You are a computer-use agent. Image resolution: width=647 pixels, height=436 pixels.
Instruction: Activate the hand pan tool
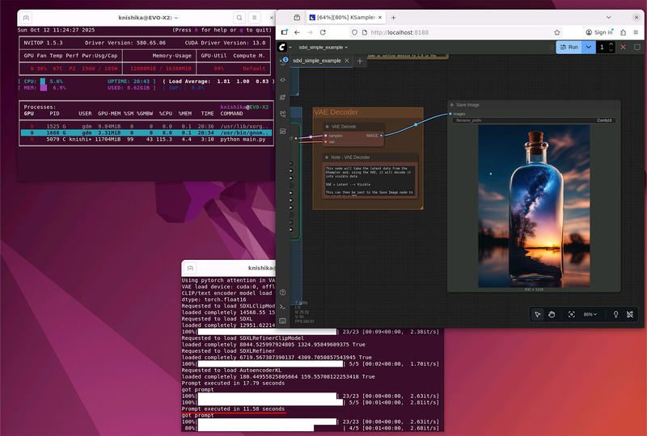pyautogui.click(x=552, y=314)
